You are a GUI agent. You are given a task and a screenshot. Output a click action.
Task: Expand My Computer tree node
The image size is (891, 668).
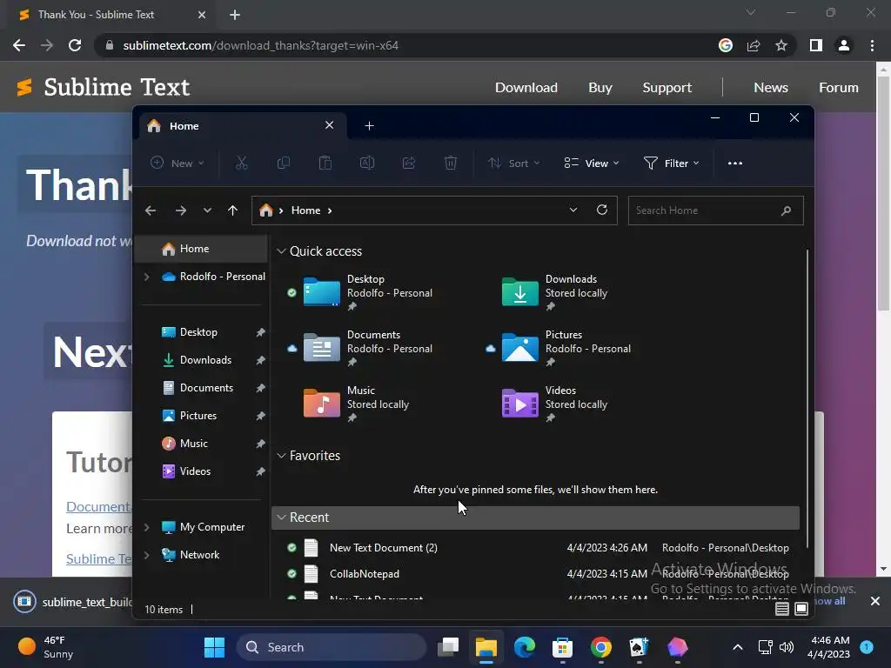[146, 527]
